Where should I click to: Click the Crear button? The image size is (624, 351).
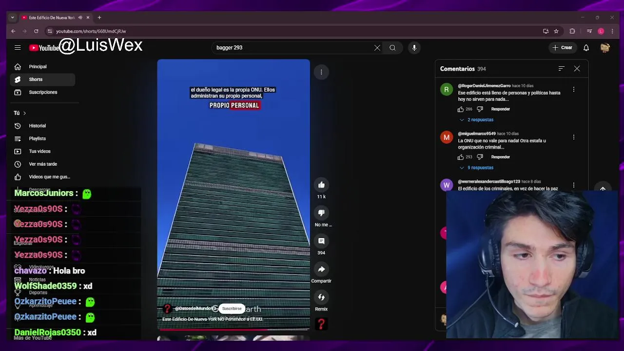(x=562, y=48)
